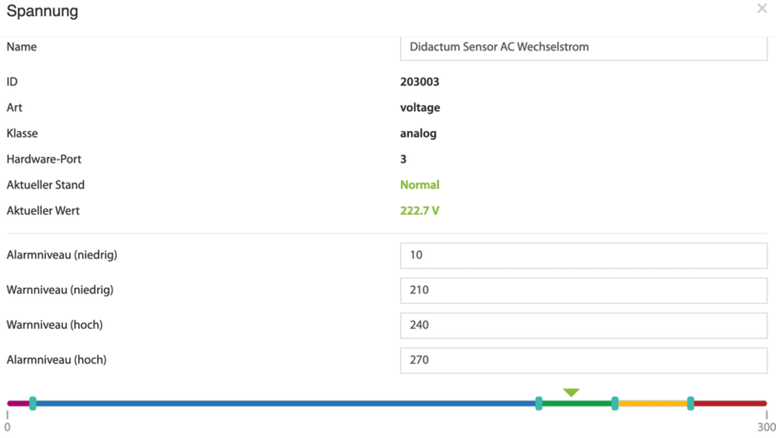Edit the Warnniveau (hoch) value field
This screenshot has height=438, width=776.
(584, 326)
